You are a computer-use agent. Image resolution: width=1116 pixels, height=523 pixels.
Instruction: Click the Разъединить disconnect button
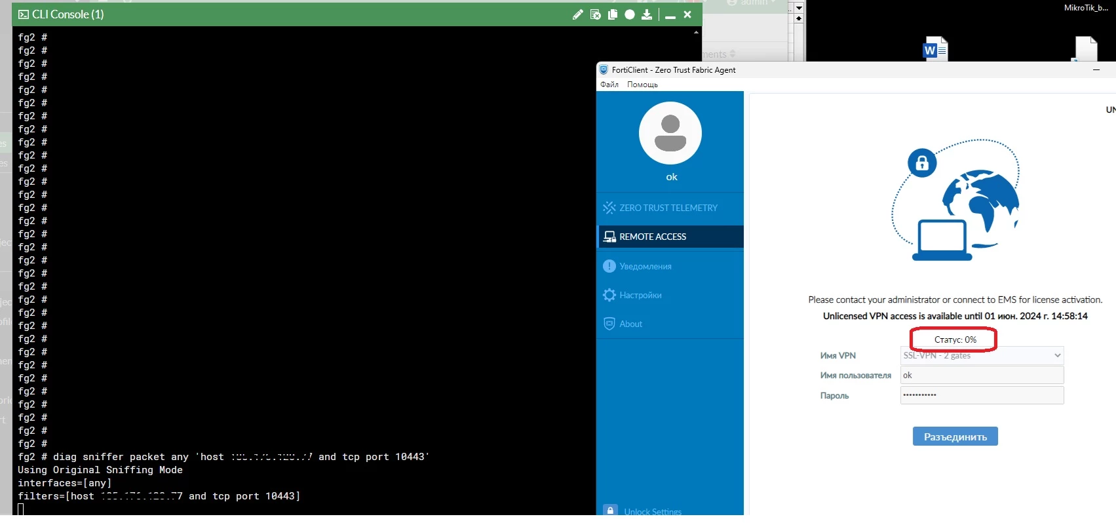point(955,436)
